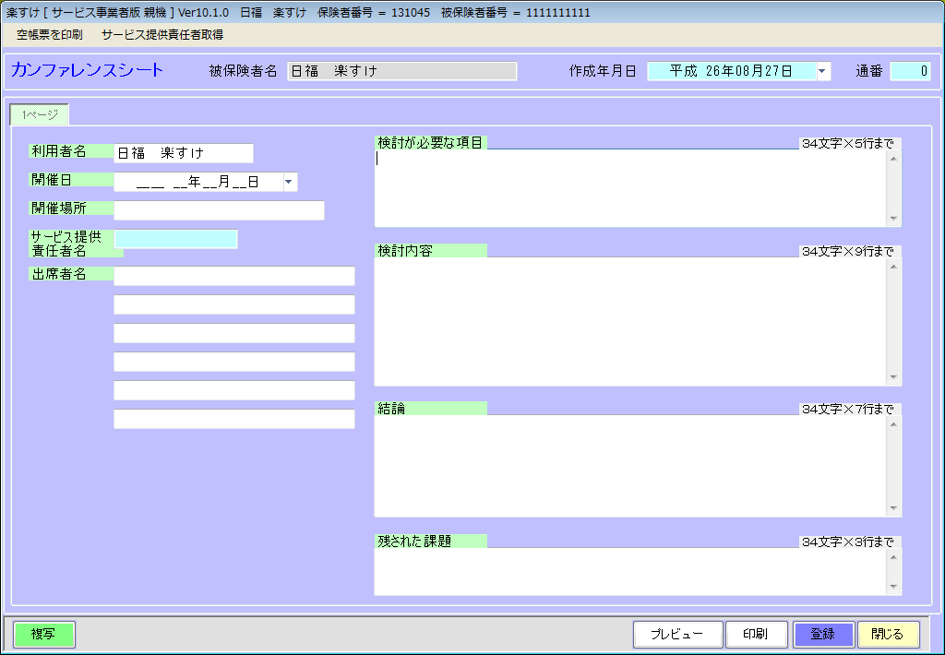Click the 結論 scrollbar up arrow
The height and width of the screenshot is (655, 945).
tap(893, 424)
